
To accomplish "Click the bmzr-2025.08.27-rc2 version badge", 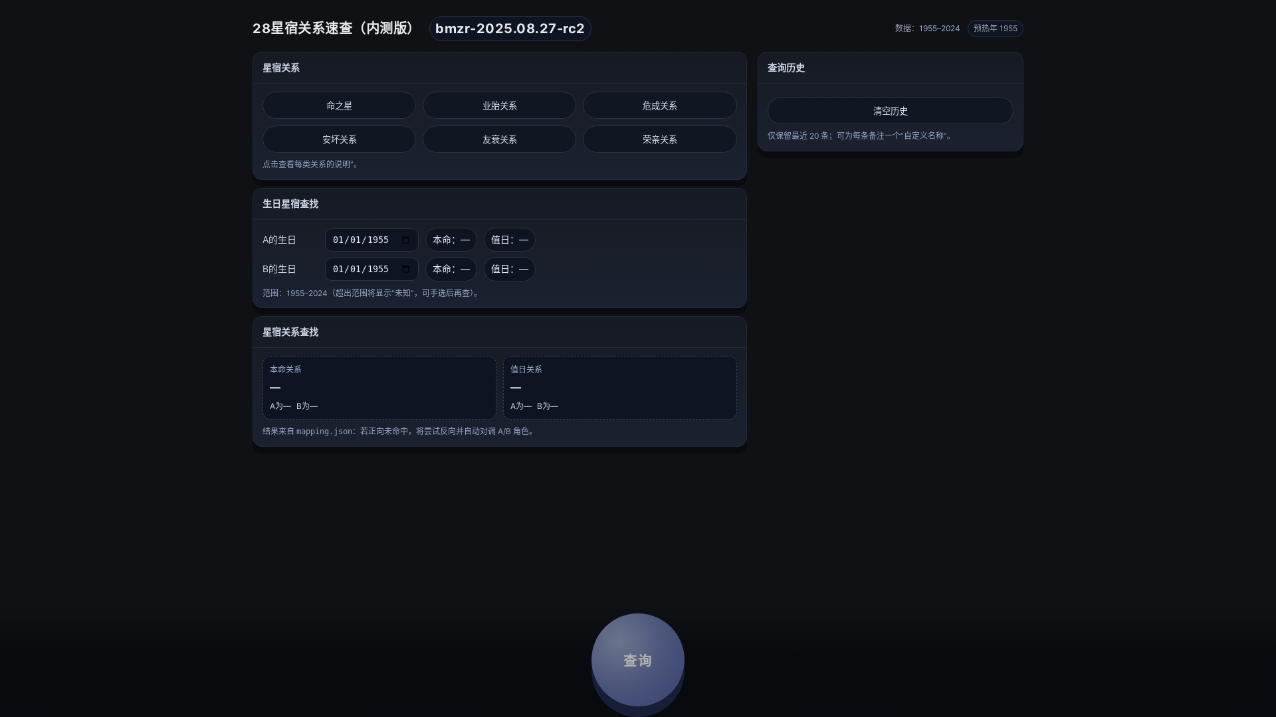I will point(510,29).
